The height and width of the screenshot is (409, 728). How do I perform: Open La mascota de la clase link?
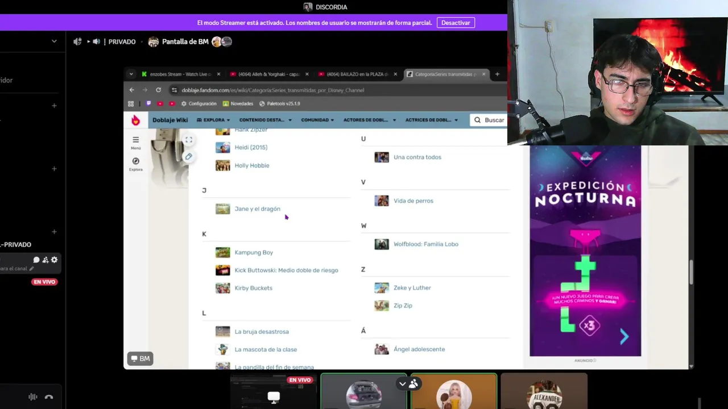tap(266, 349)
